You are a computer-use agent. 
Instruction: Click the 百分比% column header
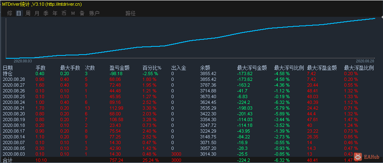tap(152, 68)
